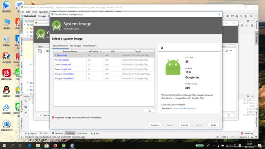Open the View menu in Android Studio

35,12
